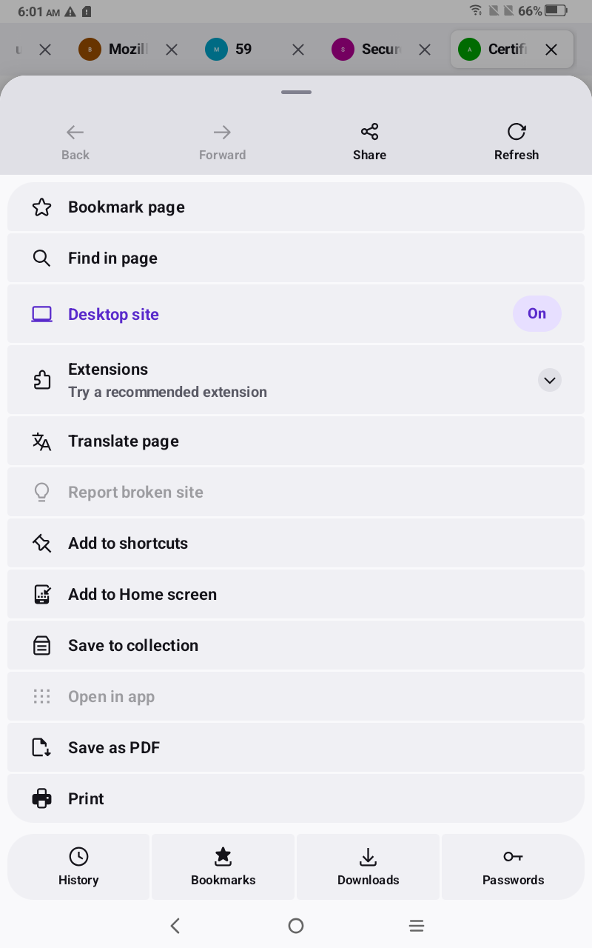Close the Secur tab

pos(425,50)
